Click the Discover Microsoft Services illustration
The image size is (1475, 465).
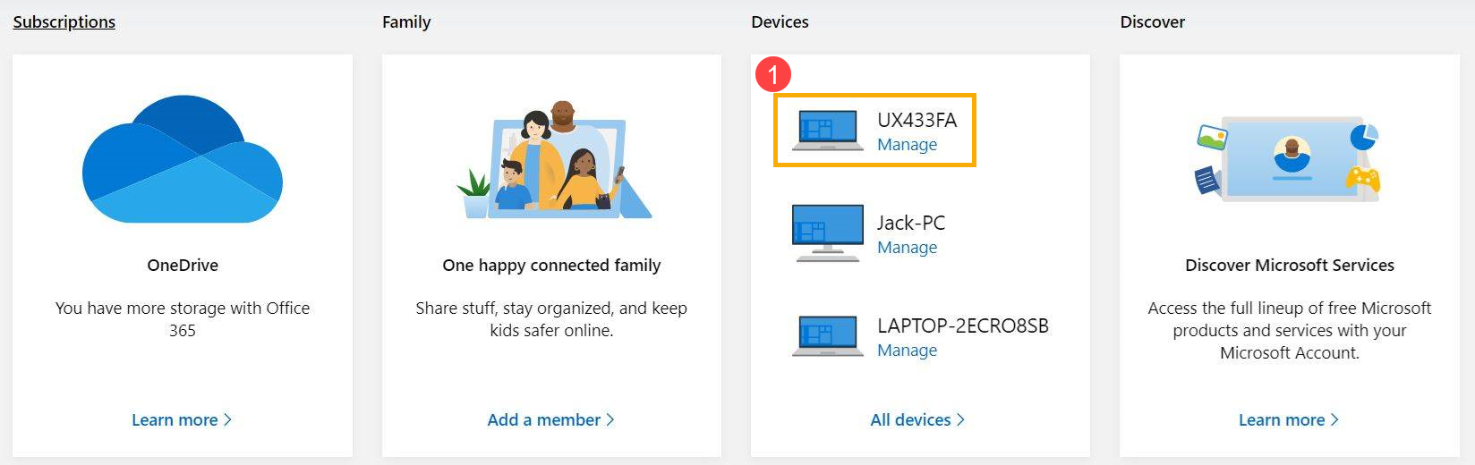click(1289, 159)
